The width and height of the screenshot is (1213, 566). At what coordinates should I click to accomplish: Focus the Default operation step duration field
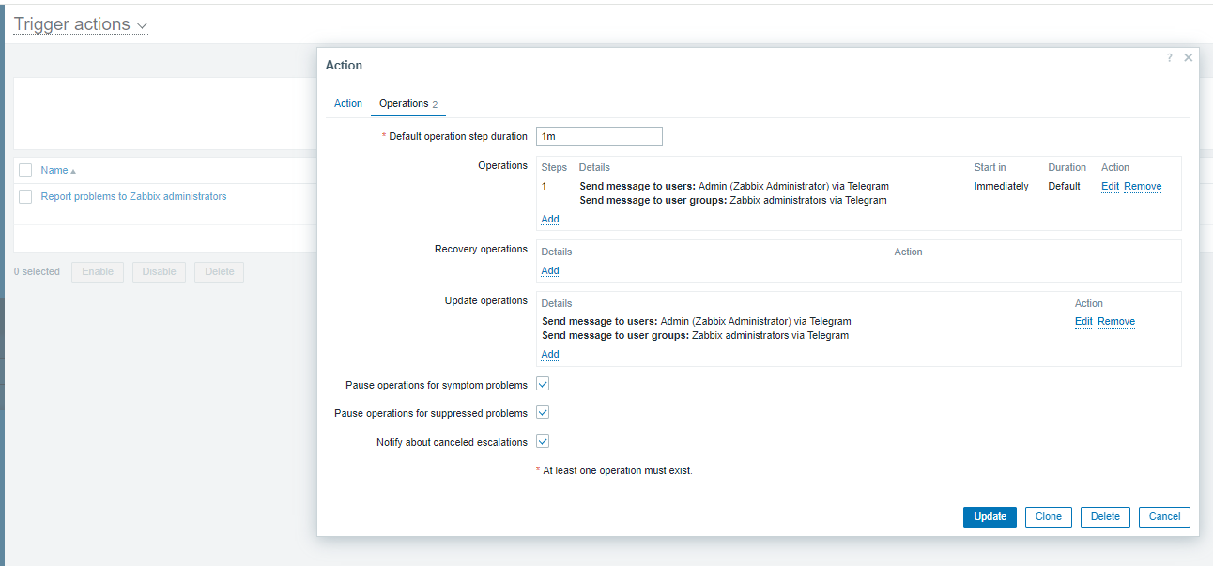(599, 137)
